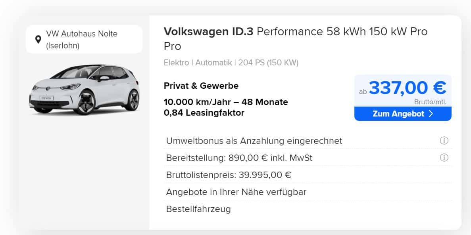Click the 337,00 € price
This screenshot has height=235, width=471.
(x=408, y=88)
